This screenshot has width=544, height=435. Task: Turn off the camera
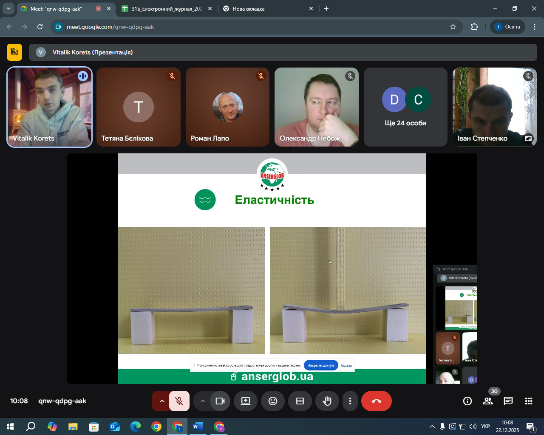click(220, 401)
